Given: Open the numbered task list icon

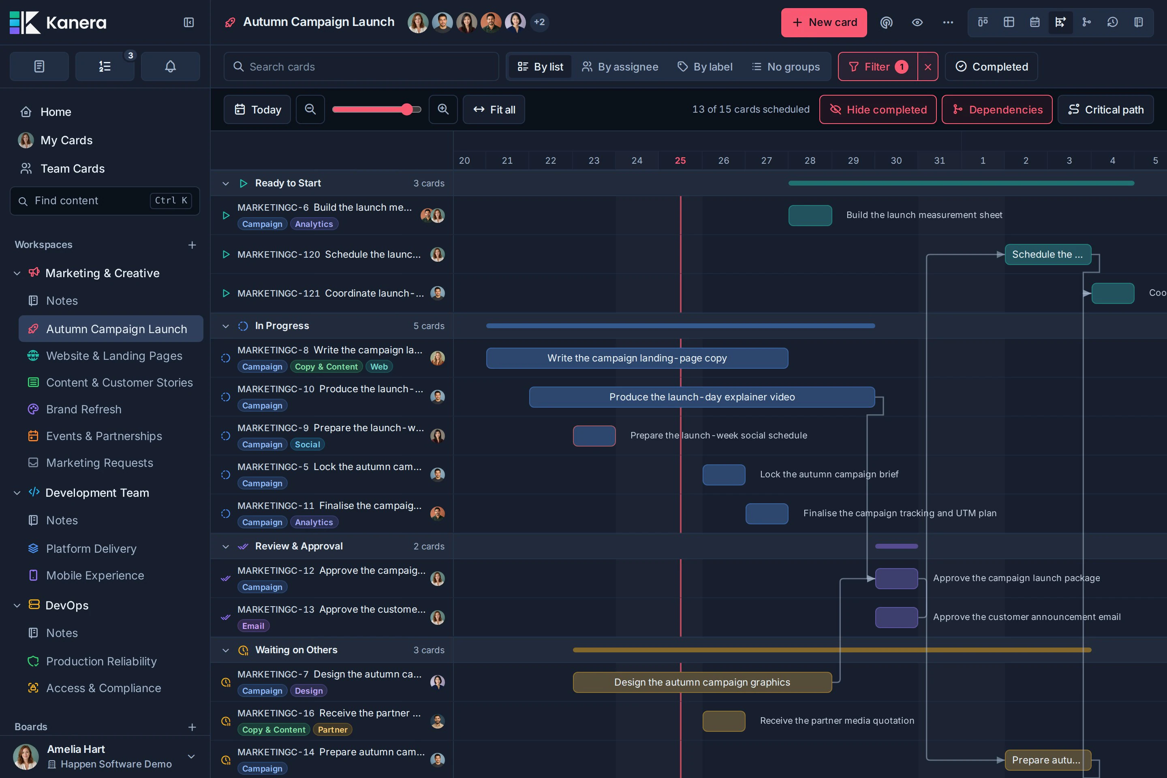Looking at the screenshot, I should (105, 66).
